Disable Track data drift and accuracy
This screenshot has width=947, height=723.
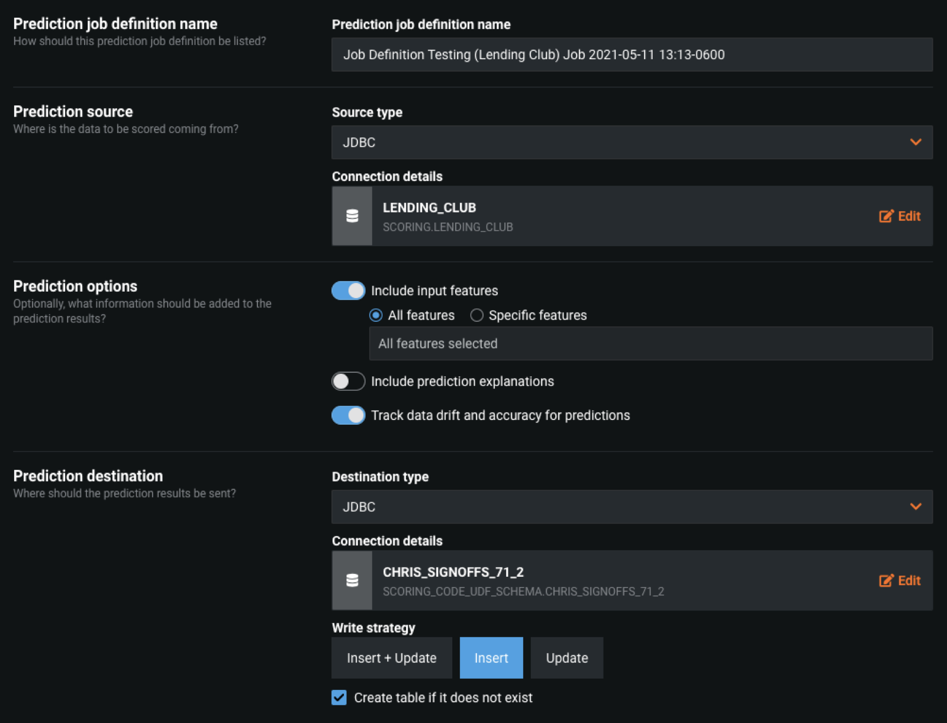pyautogui.click(x=348, y=415)
